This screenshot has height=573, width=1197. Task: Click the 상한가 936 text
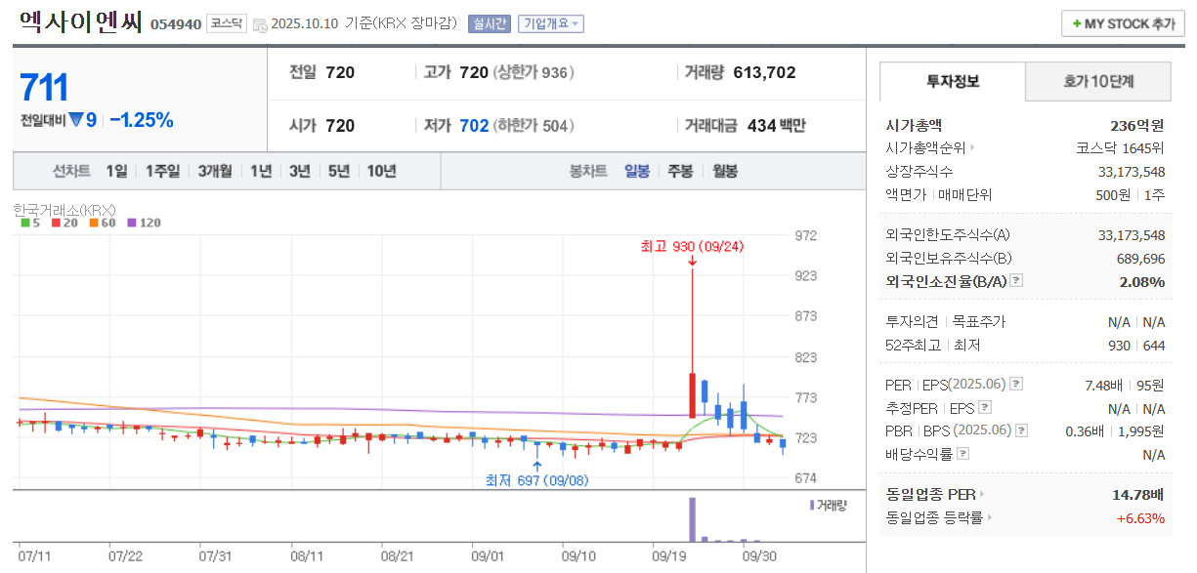tap(534, 72)
